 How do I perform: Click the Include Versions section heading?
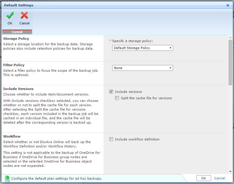[18, 89]
